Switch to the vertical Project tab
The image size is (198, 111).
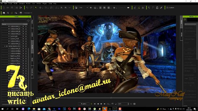[x=32, y=22]
